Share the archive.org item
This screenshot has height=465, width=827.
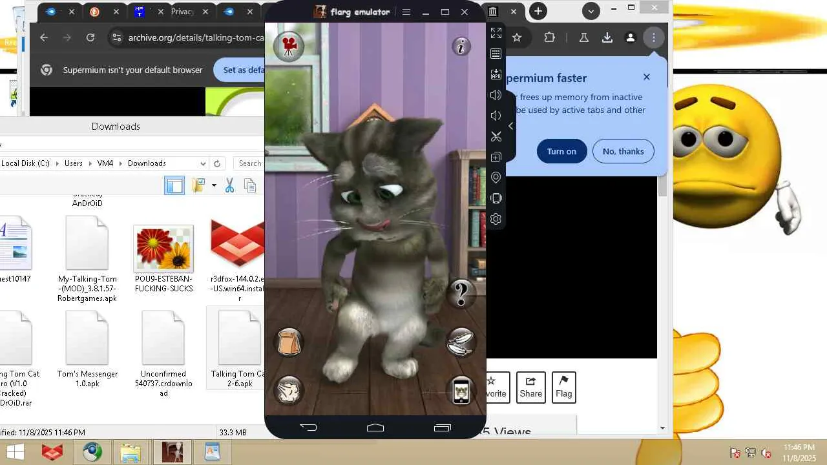(530, 387)
